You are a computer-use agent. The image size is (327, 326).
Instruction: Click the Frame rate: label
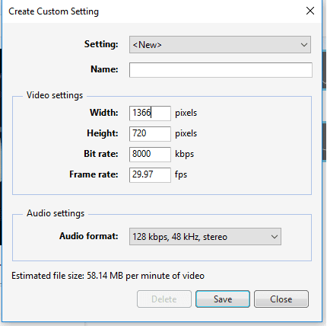tap(94, 174)
